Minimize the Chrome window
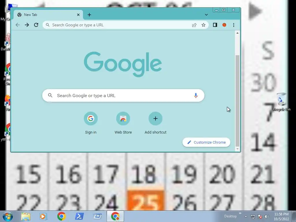 (x=217, y=10)
